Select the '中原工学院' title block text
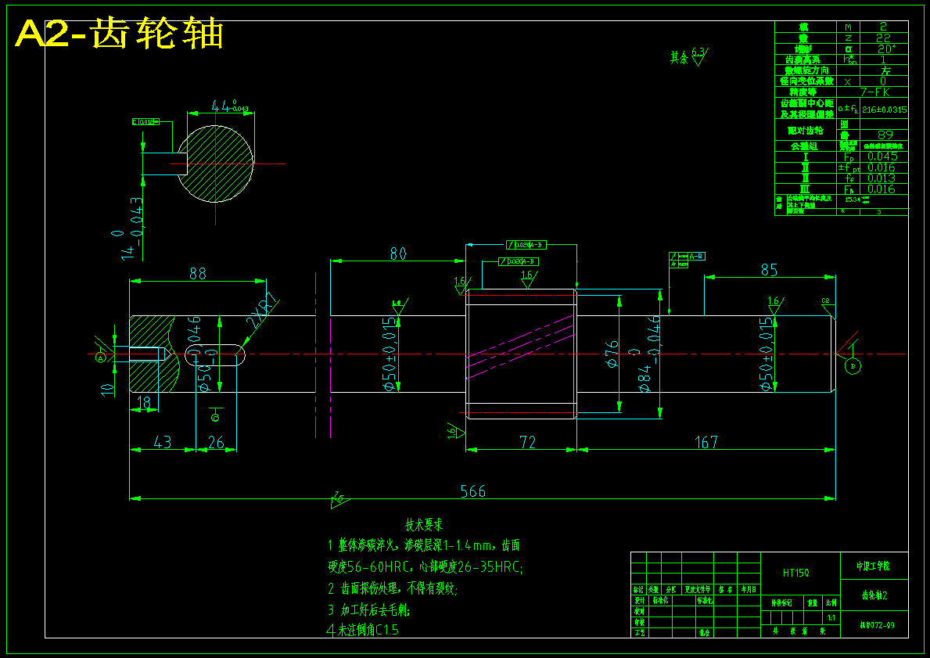Screen dimensions: 930x658 [x=873, y=566]
